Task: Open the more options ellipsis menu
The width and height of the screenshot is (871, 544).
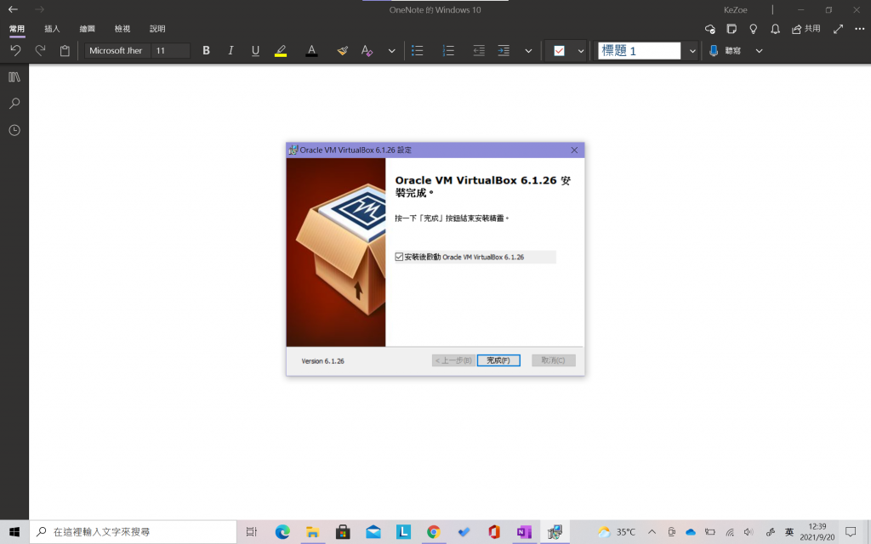Action: [x=859, y=29]
